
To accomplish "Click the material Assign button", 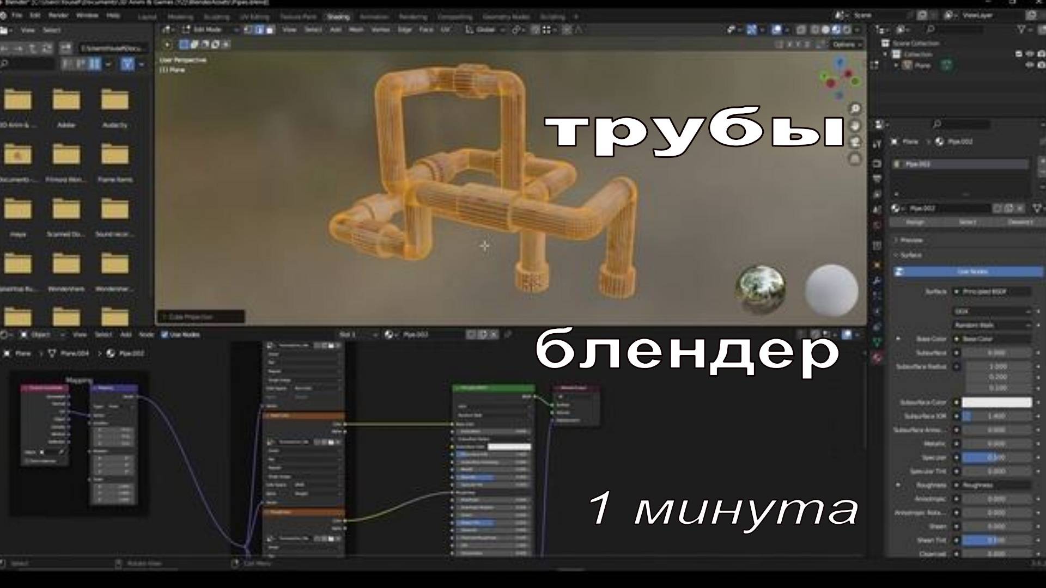I will pos(915,222).
